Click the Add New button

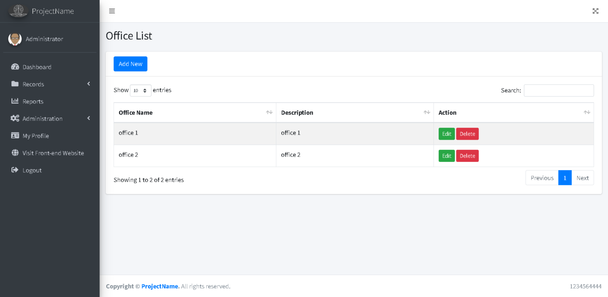tap(130, 64)
